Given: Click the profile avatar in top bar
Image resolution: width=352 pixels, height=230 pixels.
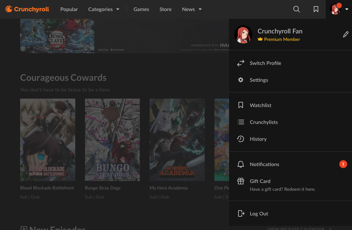Looking at the screenshot, I should 335,9.
